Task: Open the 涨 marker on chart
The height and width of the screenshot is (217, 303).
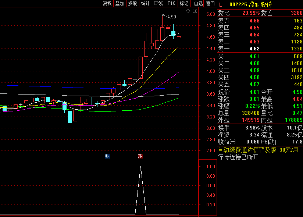Action: [140, 156]
